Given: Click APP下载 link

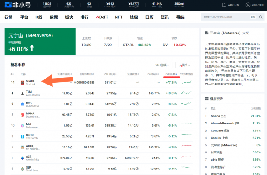Looking at the screenshot, I should tap(233, 5).
